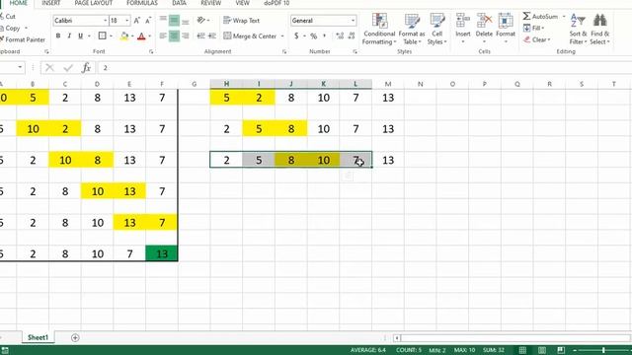Apply Comma style
Image resolution: width=632 pixels, height=355 pixels.
pos(325,36)
